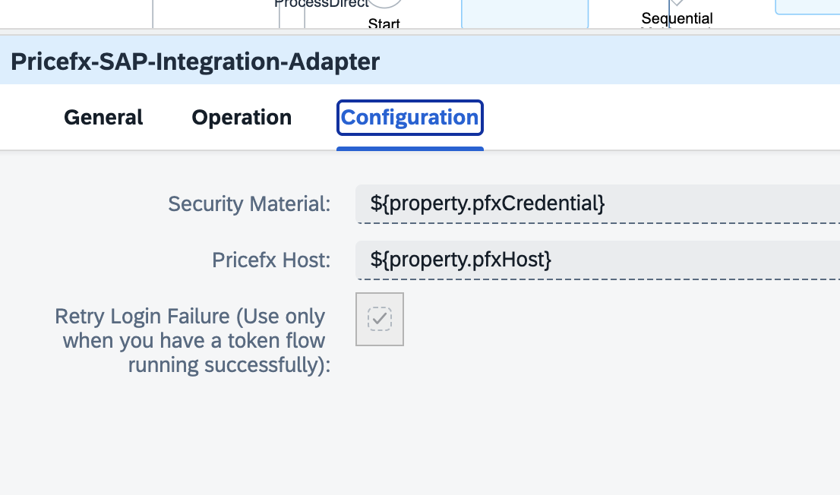Click the Start label under the event
This screenshot has width=840, height=495.
pos(384,24)
